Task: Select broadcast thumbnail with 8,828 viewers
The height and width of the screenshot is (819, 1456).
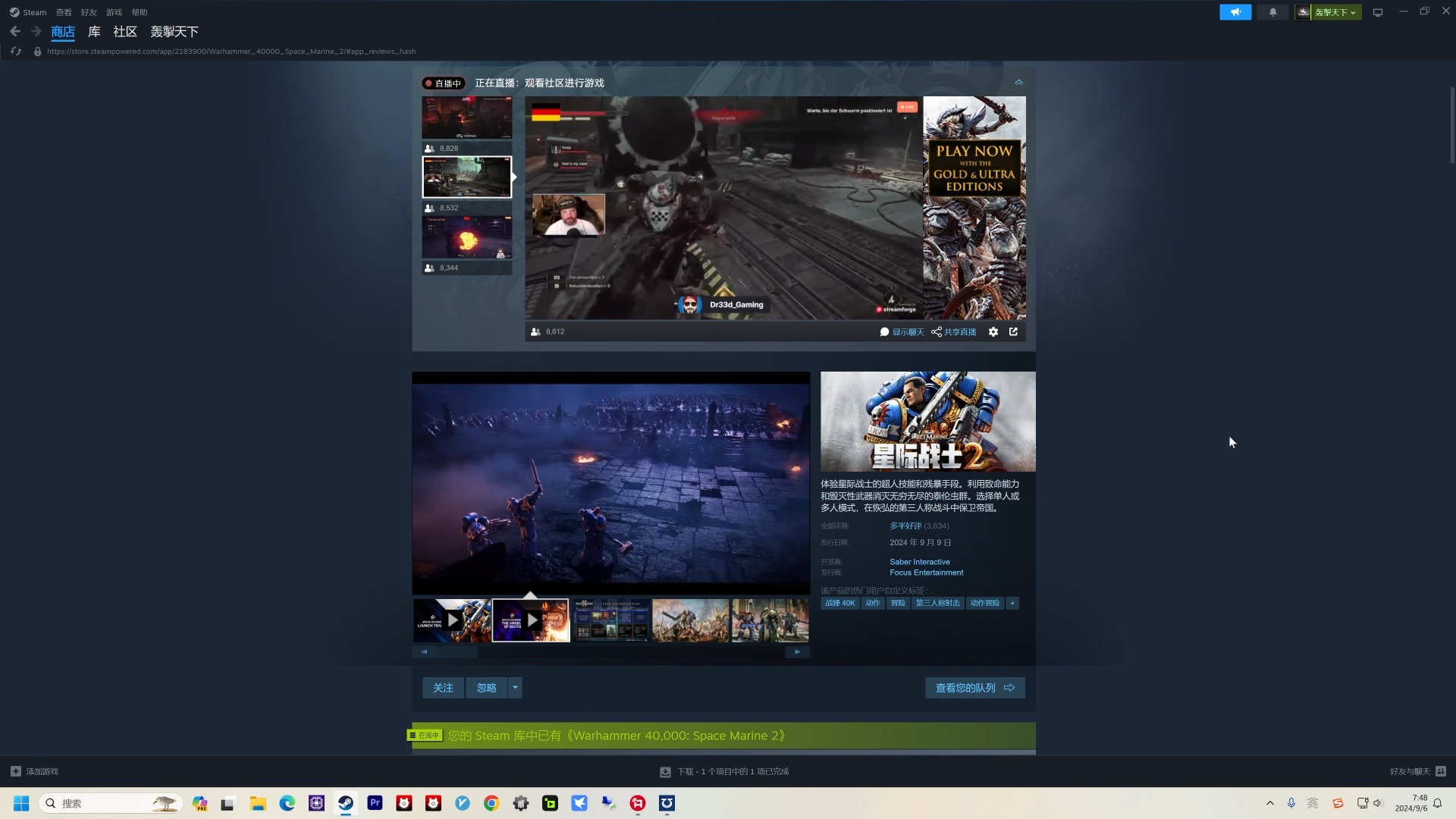Action: pos(467,118)
